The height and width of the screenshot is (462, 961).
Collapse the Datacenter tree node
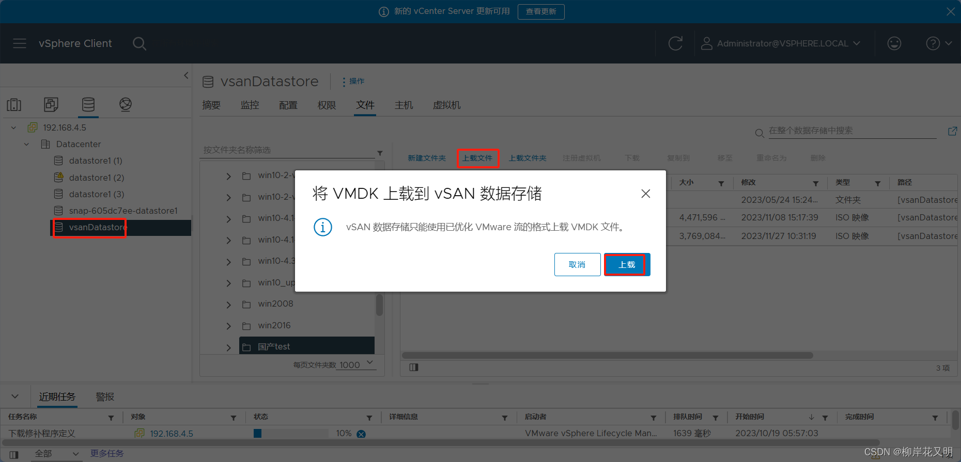[27, 144]
